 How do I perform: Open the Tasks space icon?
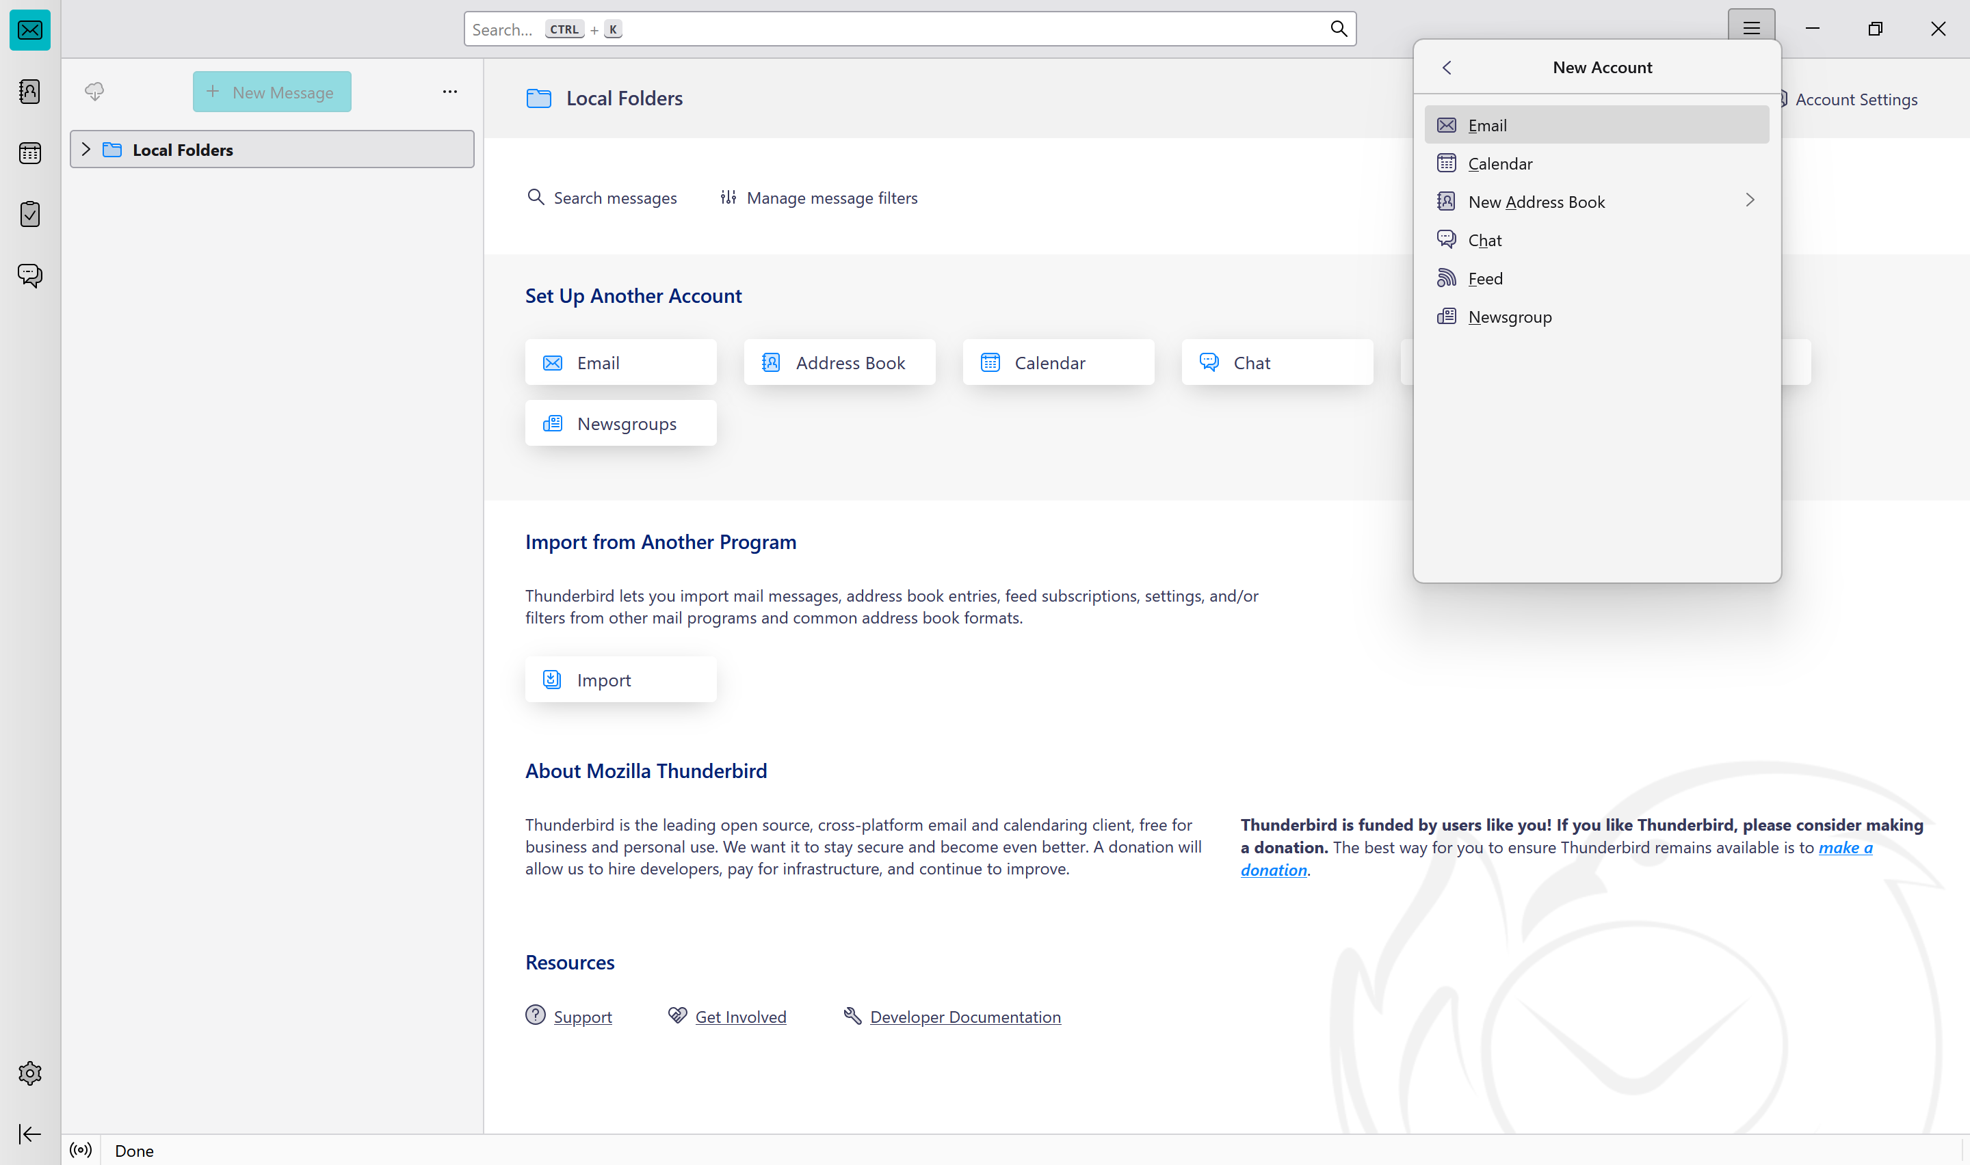[30, 213]
